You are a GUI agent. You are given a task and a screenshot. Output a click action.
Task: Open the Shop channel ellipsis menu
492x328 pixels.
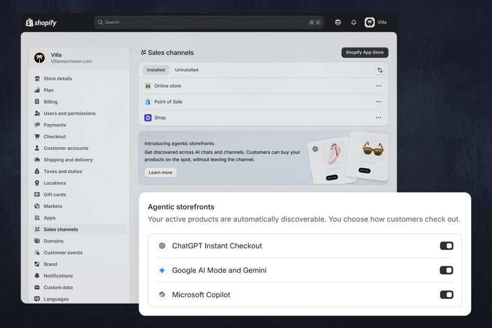click(379, 118)
